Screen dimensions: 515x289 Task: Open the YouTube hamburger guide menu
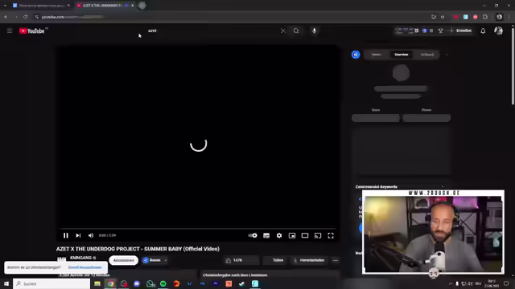(10, 31)
